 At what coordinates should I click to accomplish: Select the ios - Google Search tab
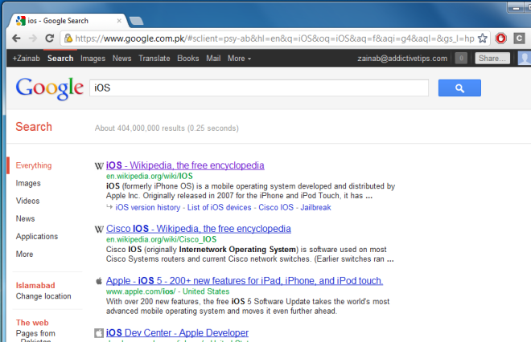tap(66, 21)
